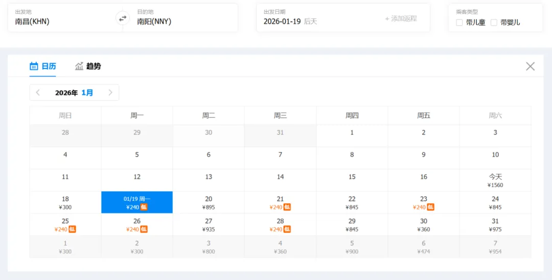552x280 pixels.
Task: Go to previous month arrow
Action: click(x=38, y=92)
